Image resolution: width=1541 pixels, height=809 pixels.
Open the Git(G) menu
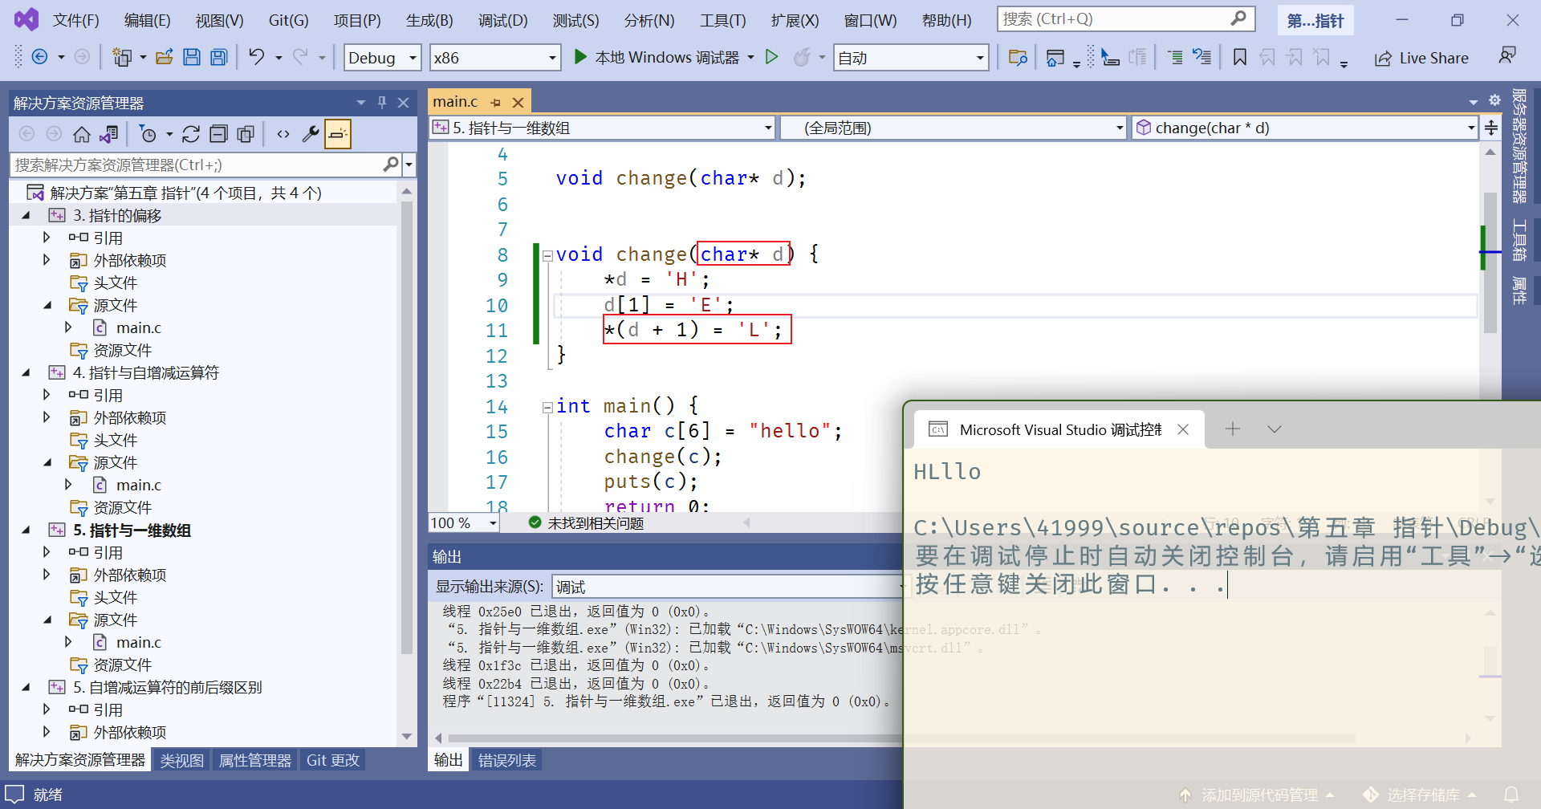[289, 20]
